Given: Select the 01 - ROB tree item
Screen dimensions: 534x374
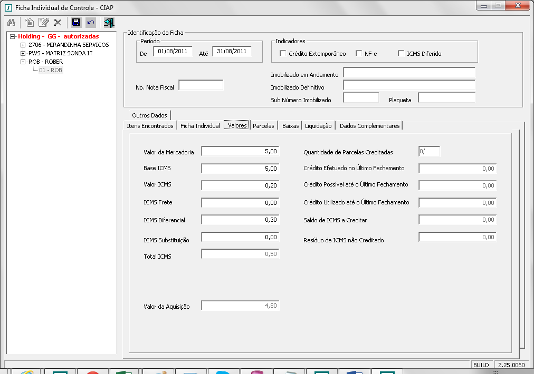Looking at the screenshot, I should (x=51, y=70).
